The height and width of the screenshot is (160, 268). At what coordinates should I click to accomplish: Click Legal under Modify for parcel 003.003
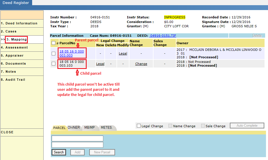(x=123, y=53)
